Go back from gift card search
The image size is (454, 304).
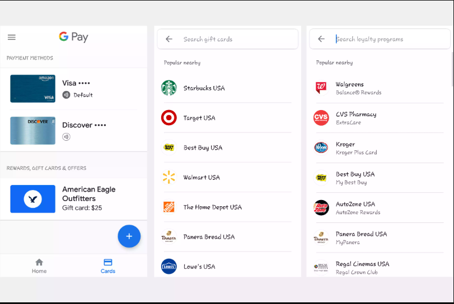[x=169, y=39]
